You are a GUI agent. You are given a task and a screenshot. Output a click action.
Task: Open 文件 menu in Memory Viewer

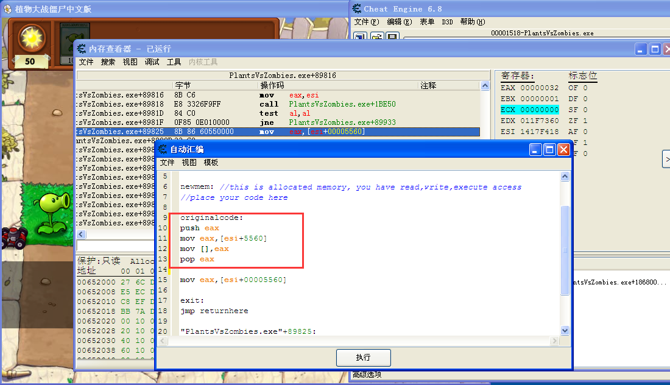(86, 62)
